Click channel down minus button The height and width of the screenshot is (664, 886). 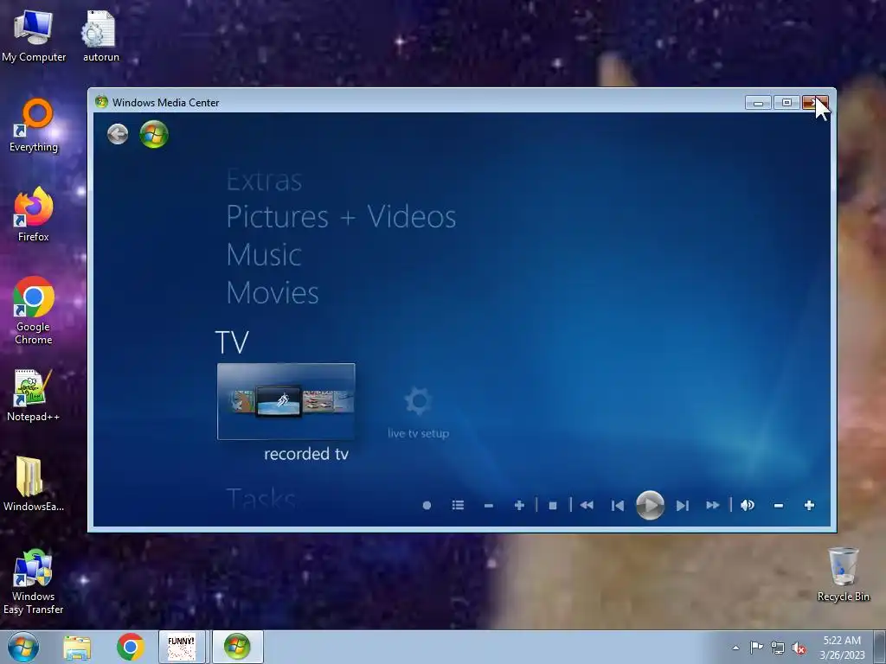click(489, 506)
